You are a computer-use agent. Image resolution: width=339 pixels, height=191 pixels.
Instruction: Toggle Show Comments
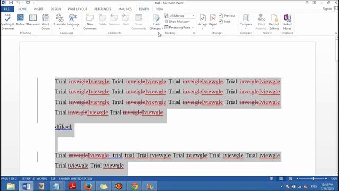tap(139, 22)
